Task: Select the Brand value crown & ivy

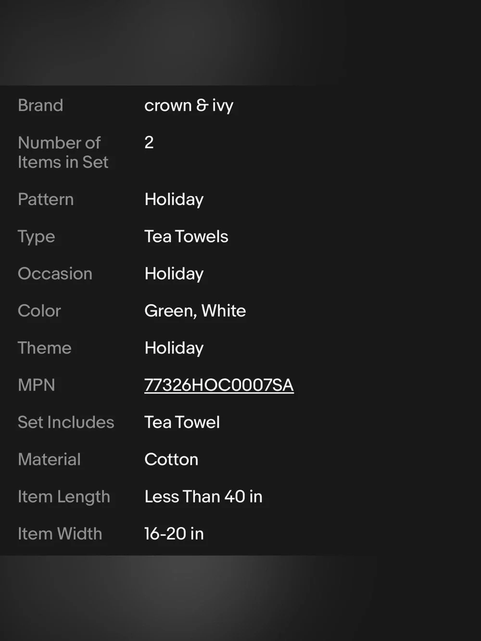Action: [x=189, y=105]
